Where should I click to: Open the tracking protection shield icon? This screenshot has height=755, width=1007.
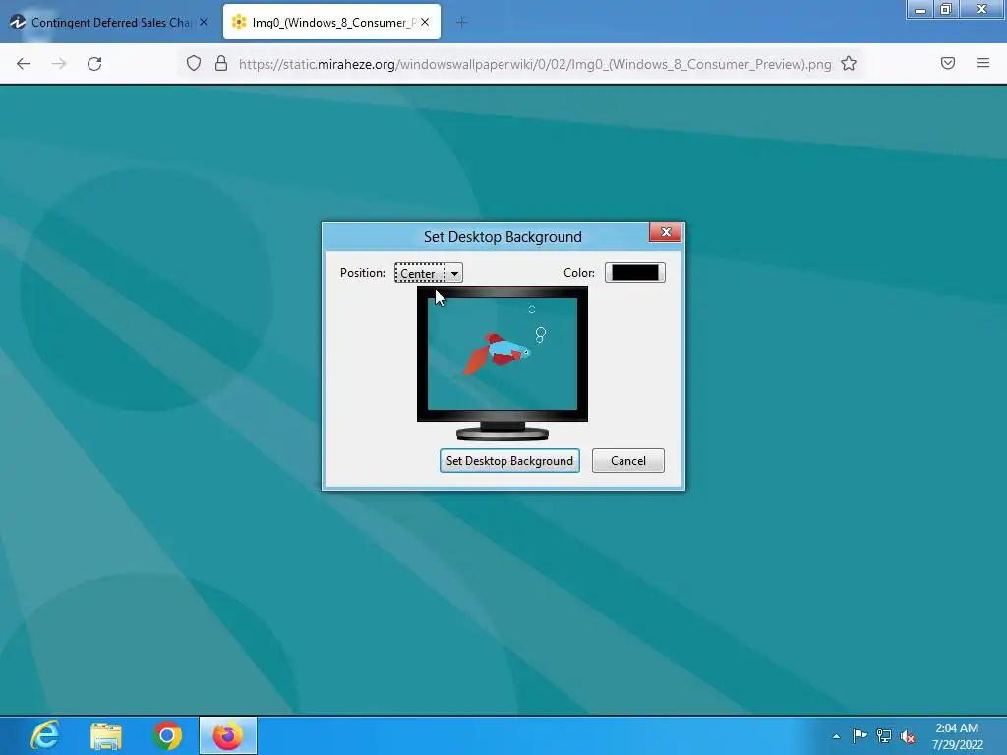(x=194, y=64)
